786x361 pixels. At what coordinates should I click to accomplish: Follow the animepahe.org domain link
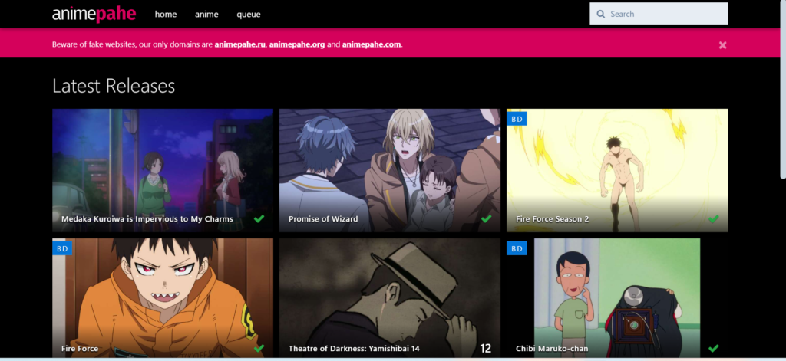click(297, 44)
